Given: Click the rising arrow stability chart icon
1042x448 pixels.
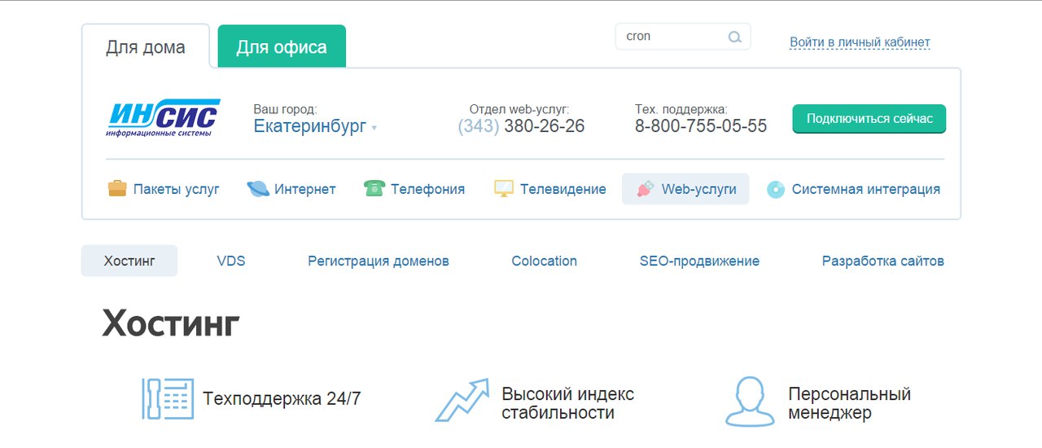Looking at the screenshot, I should tap(462, 399).
